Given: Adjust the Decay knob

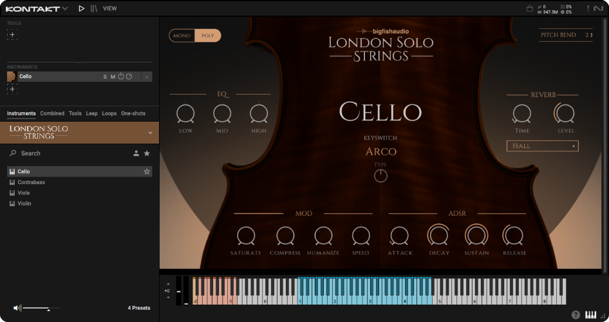Looking at the screenshot, I should 438,236.
